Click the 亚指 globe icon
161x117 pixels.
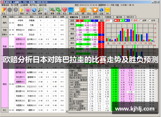101,11
